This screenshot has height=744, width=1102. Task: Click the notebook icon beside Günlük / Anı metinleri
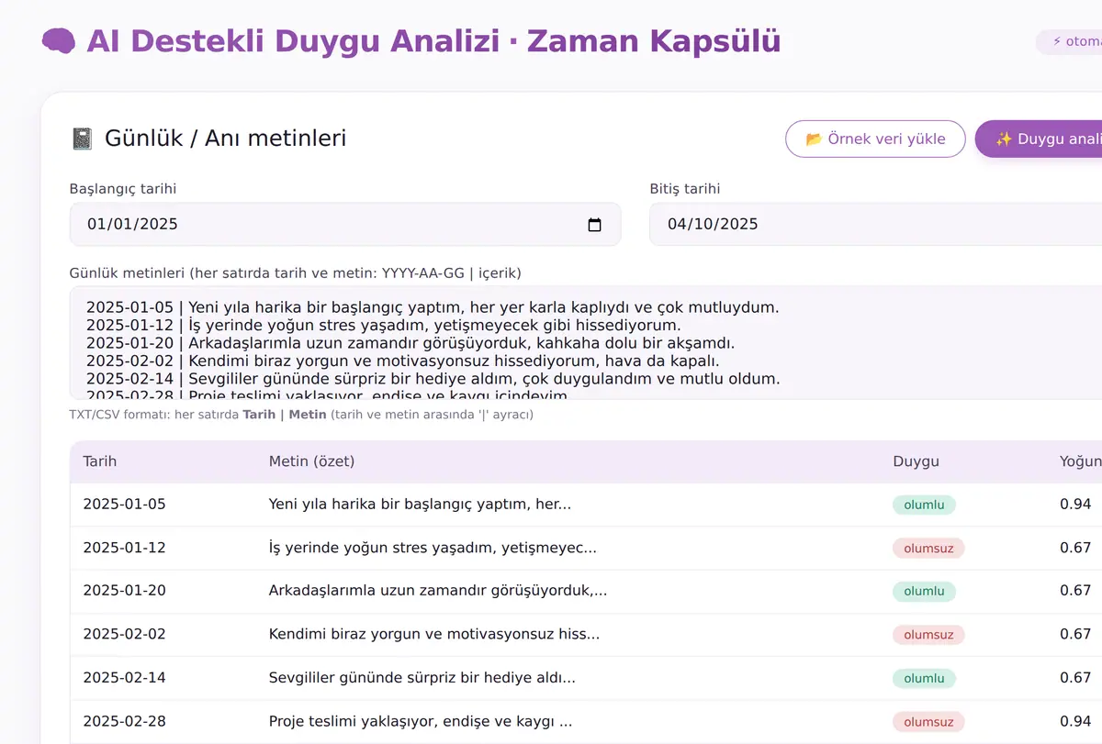point(82,139)
